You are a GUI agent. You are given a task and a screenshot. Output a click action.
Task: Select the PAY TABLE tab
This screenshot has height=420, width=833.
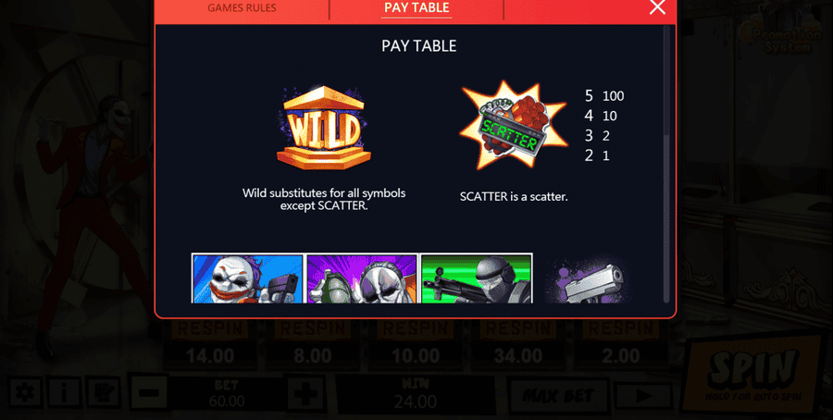pyautogui.click(x=416, y=8)
